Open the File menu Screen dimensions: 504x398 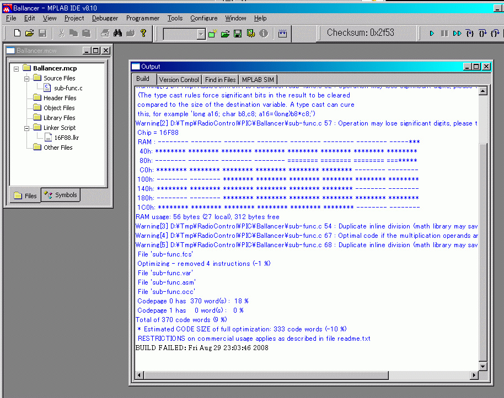[x=11, y=18]
